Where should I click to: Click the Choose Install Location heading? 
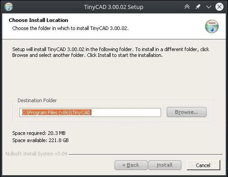38,20
